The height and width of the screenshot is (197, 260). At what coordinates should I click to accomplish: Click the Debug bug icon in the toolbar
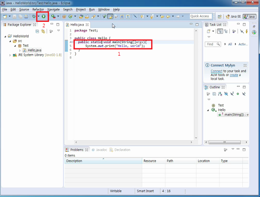coord(34,17)
